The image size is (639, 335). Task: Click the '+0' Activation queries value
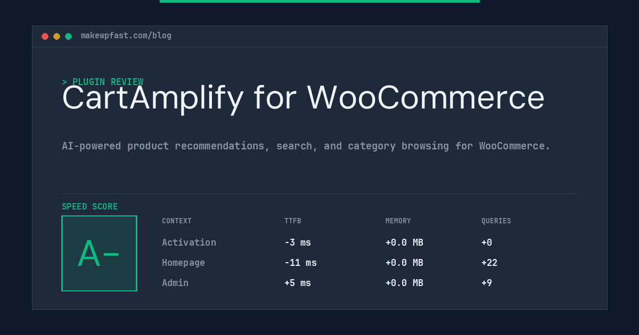click(487, 242)
